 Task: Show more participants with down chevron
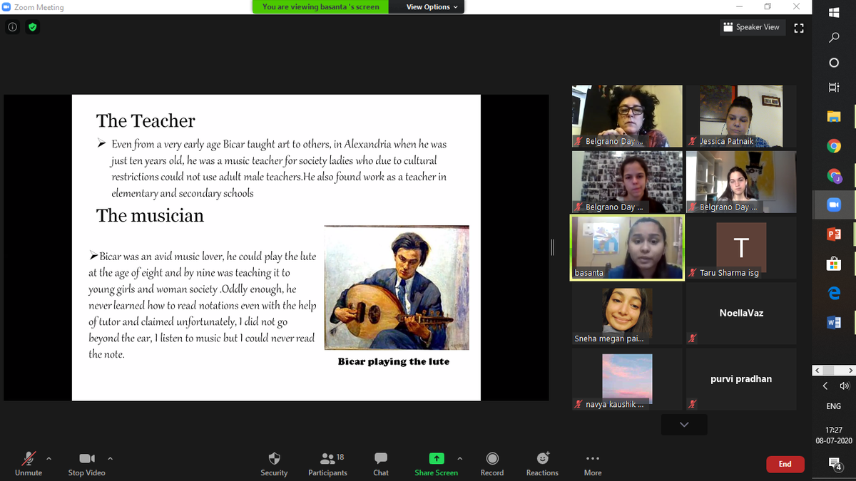[684, 425]
